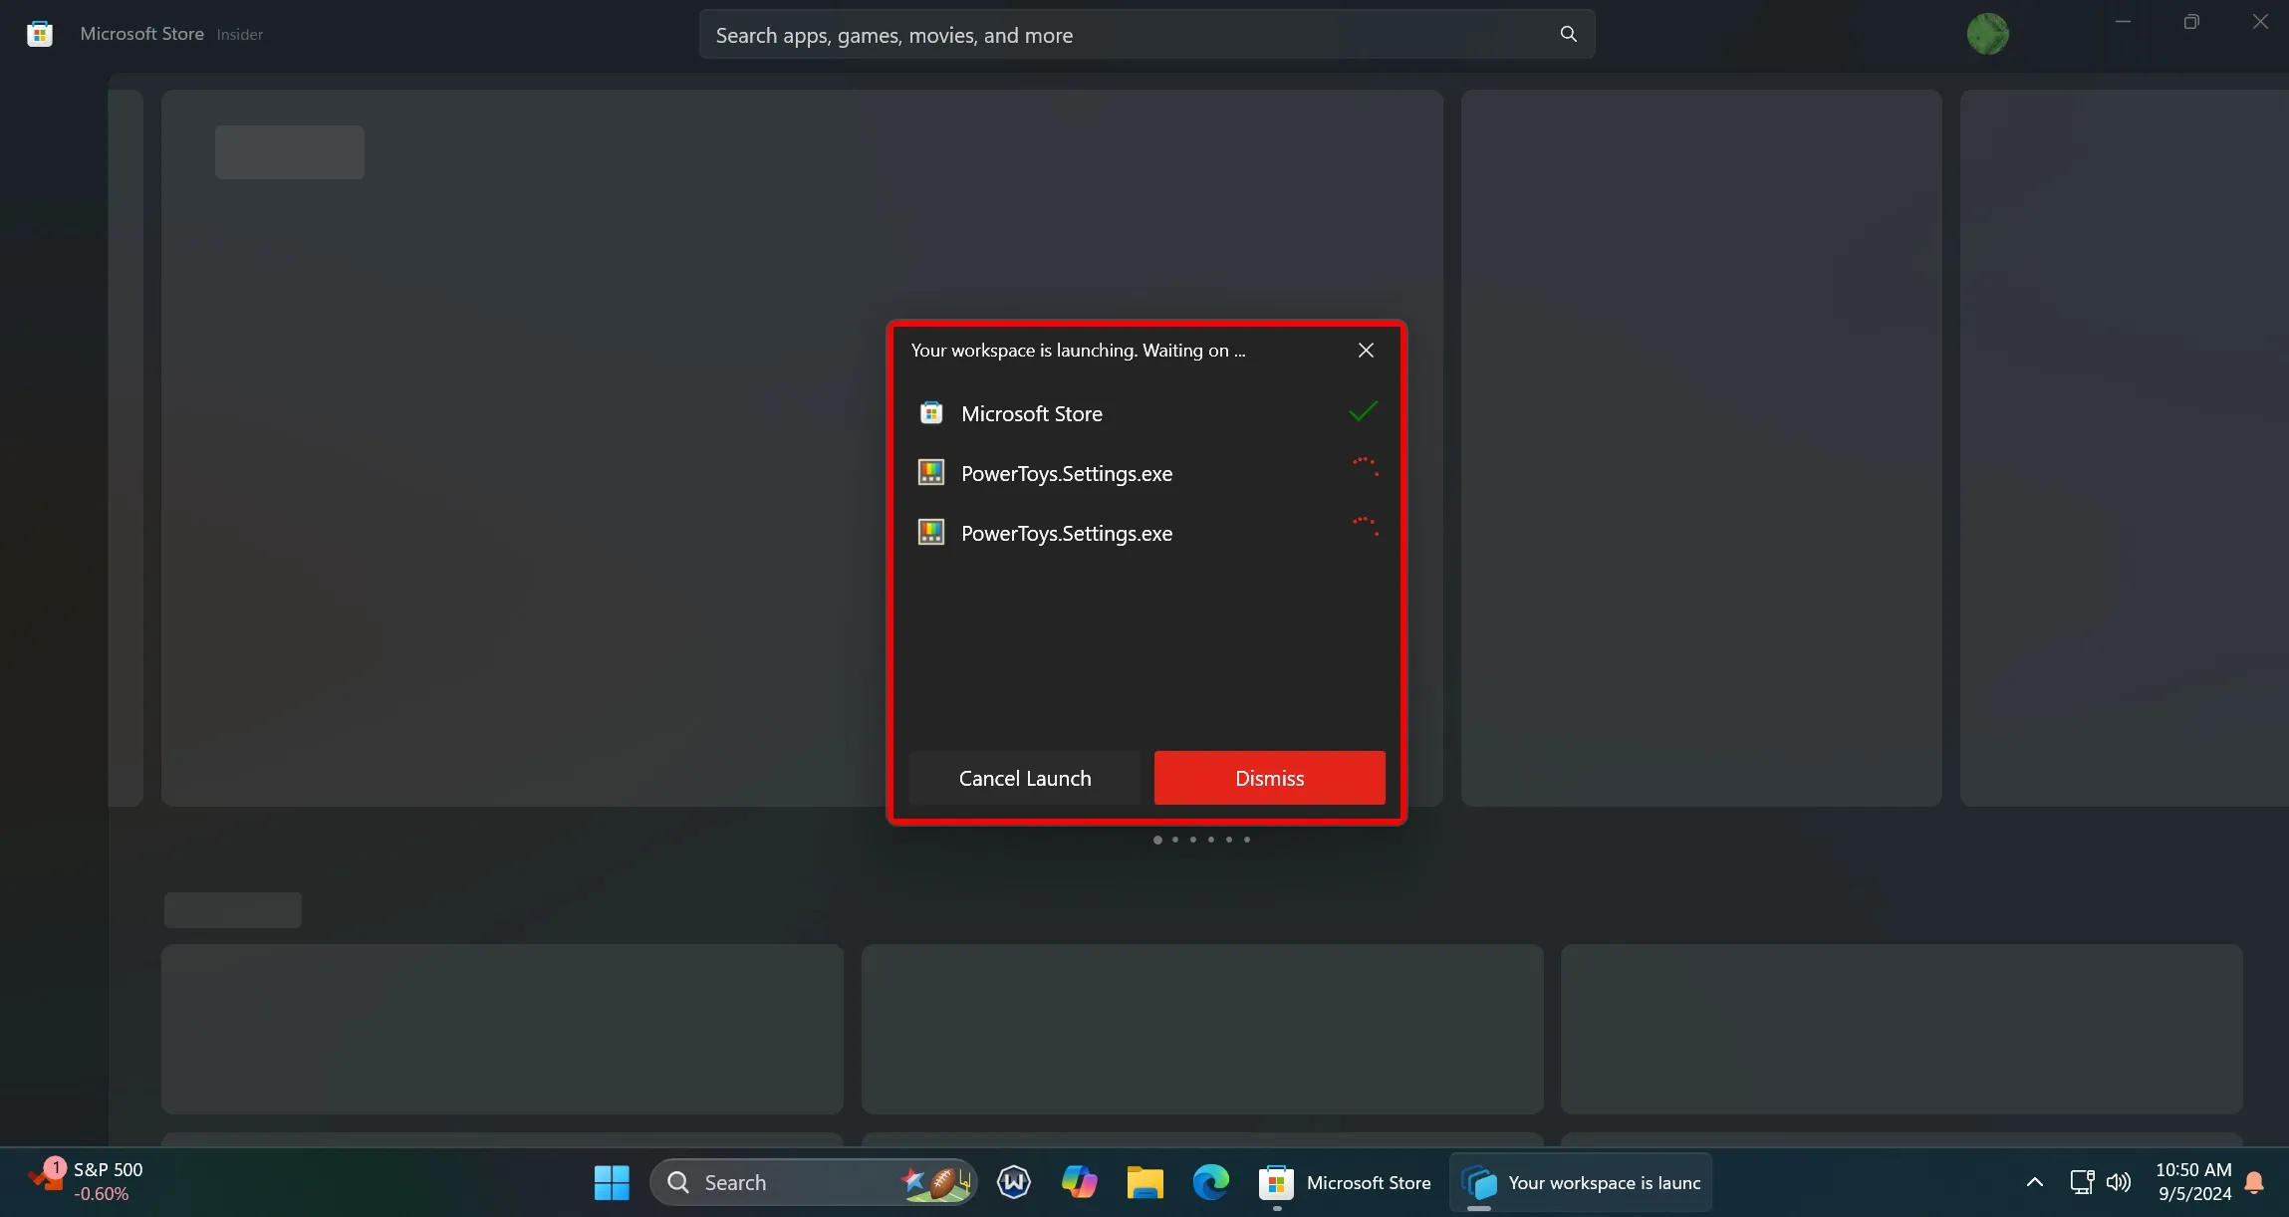Click the Dismiss button in workspace dialog

[x=1269, y=777]
